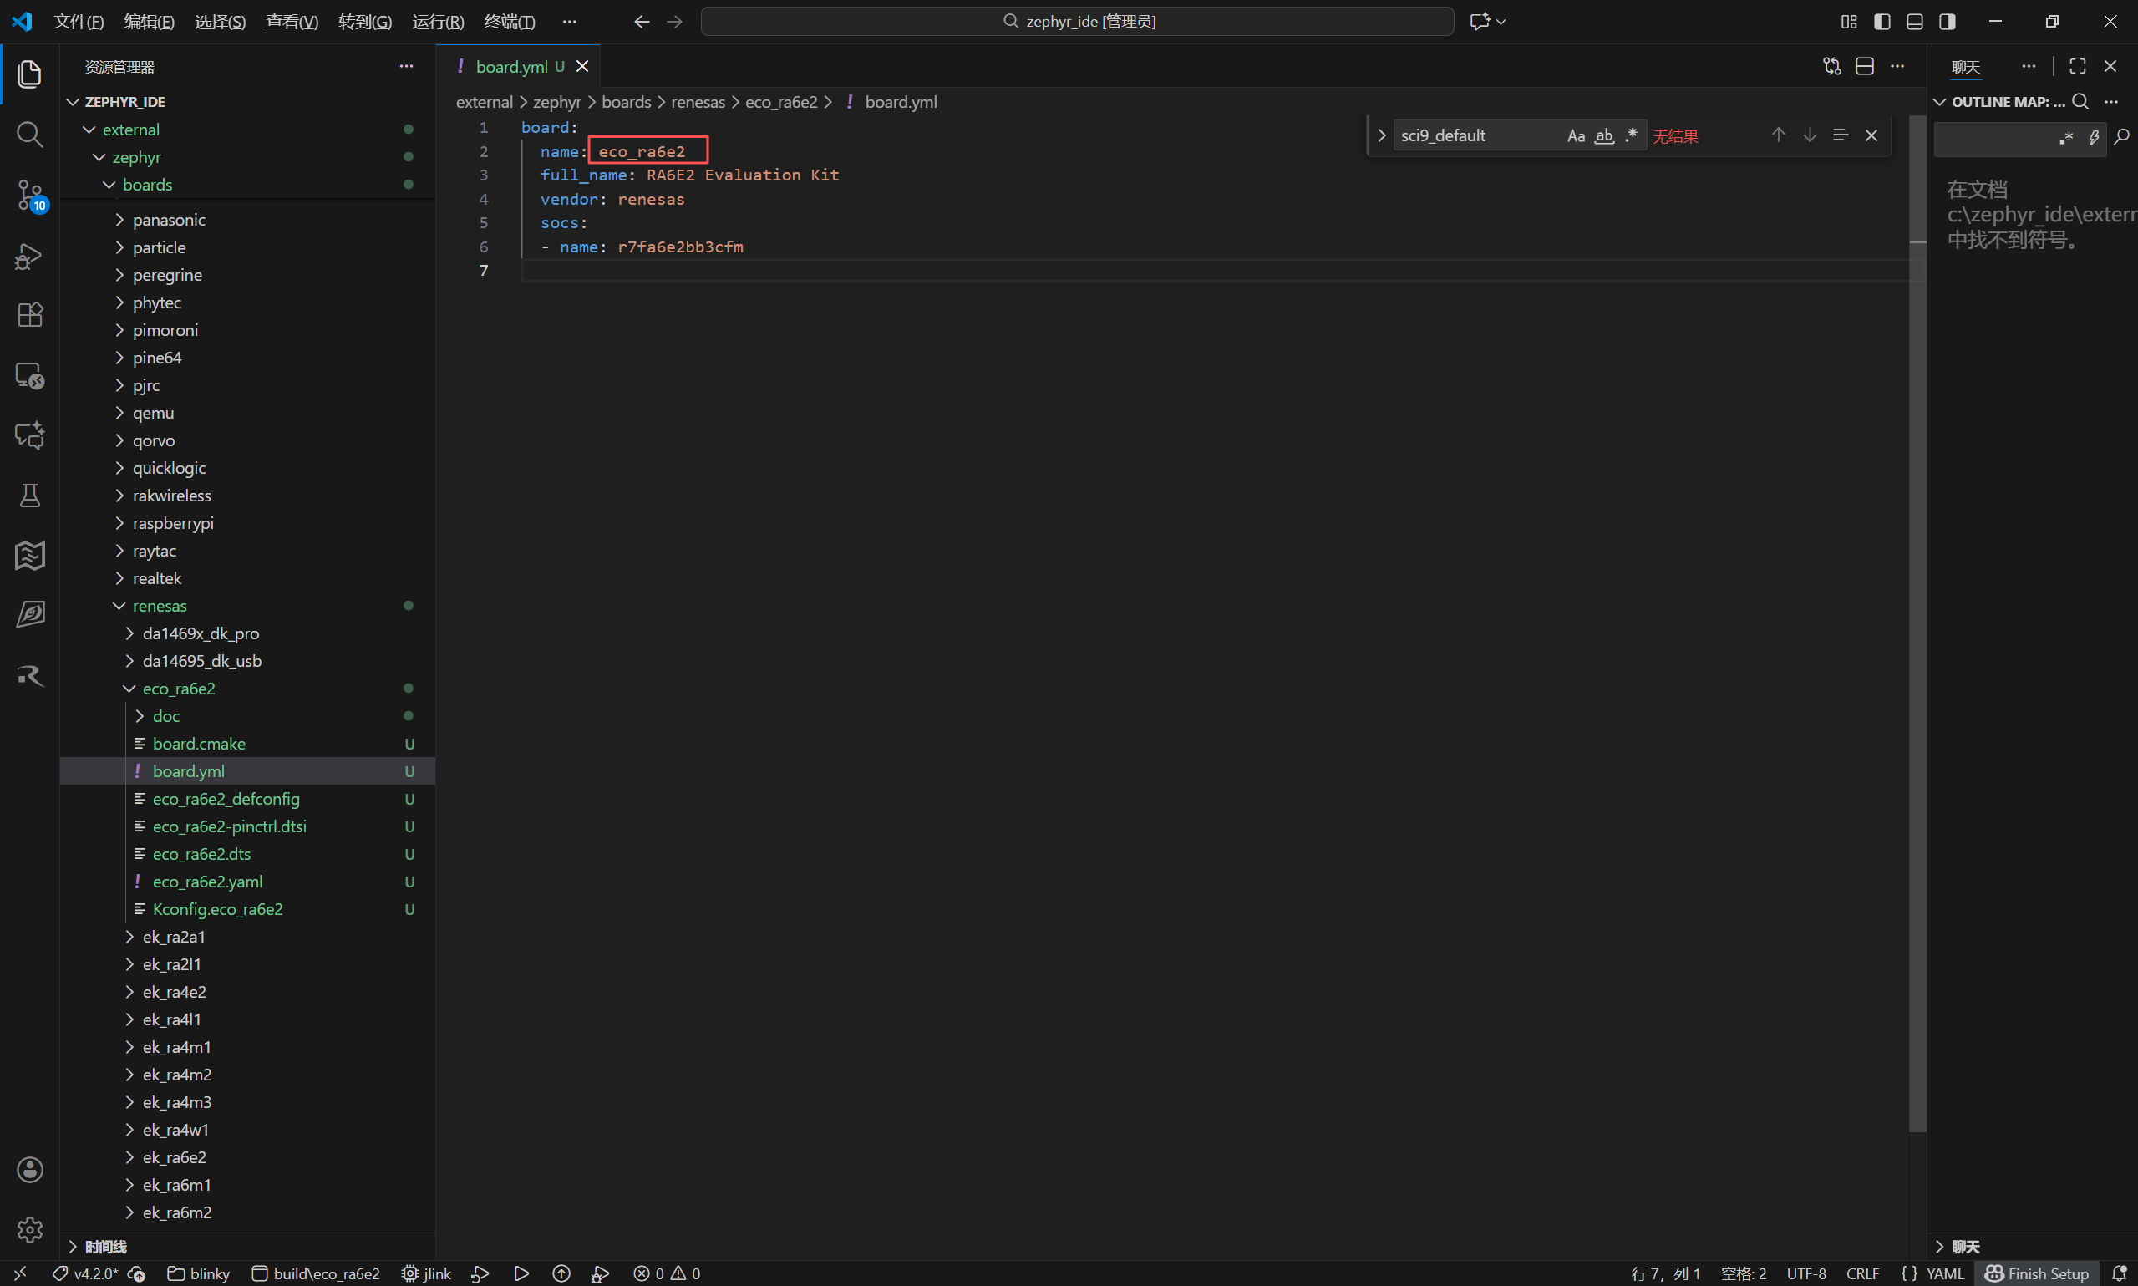The height and width of the screenshot is (1286, 2138).
Task: Click the go back navigation arrow
Action: [x=641, y=22]
